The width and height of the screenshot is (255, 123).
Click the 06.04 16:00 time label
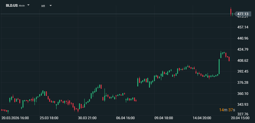(125, 118)
